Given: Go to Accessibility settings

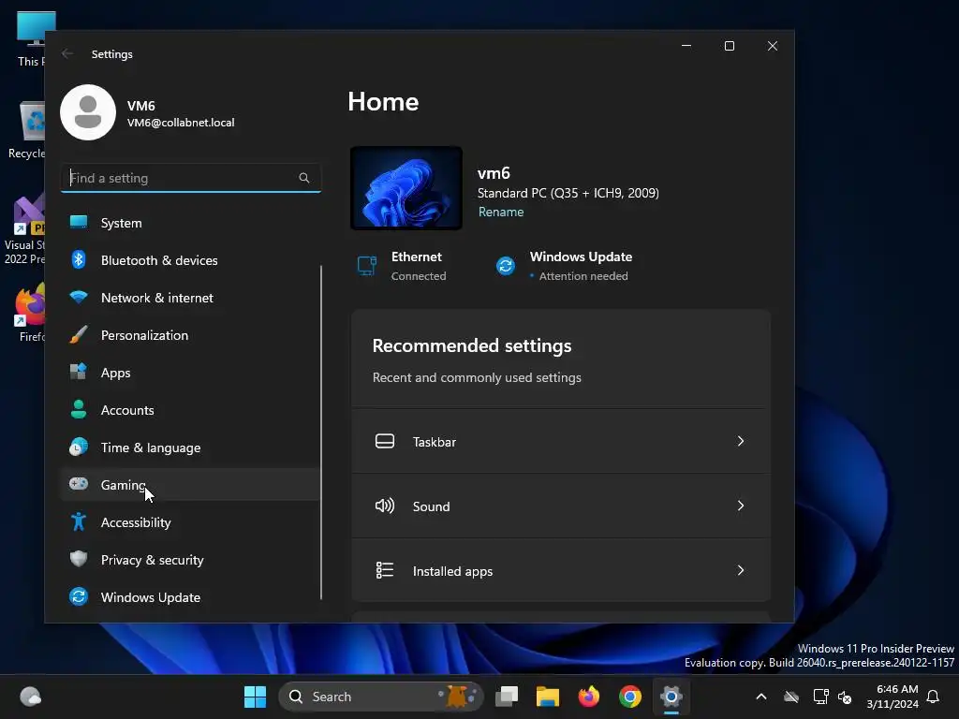Looking at the screenshot, I should 189,522.
